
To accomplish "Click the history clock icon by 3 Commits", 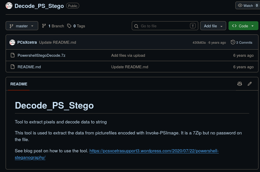I will [233, 42].
